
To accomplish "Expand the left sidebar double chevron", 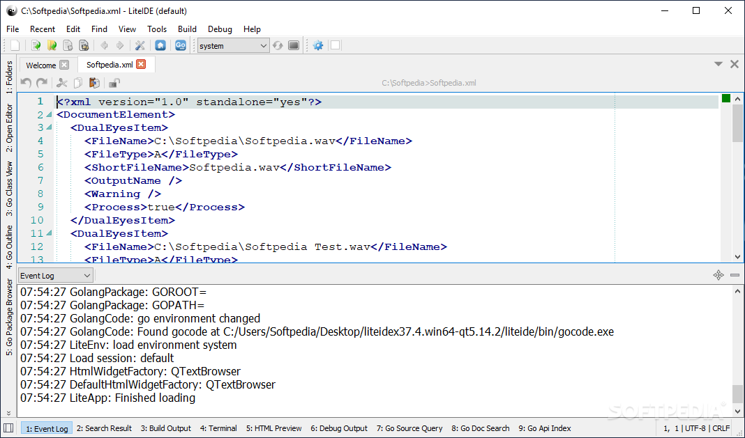I will pos(8,413).
